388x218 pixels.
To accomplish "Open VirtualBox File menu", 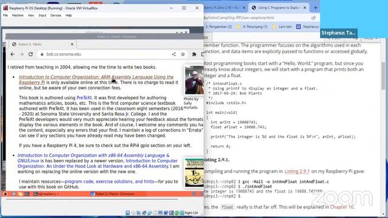I will click(x=5, y=15).
